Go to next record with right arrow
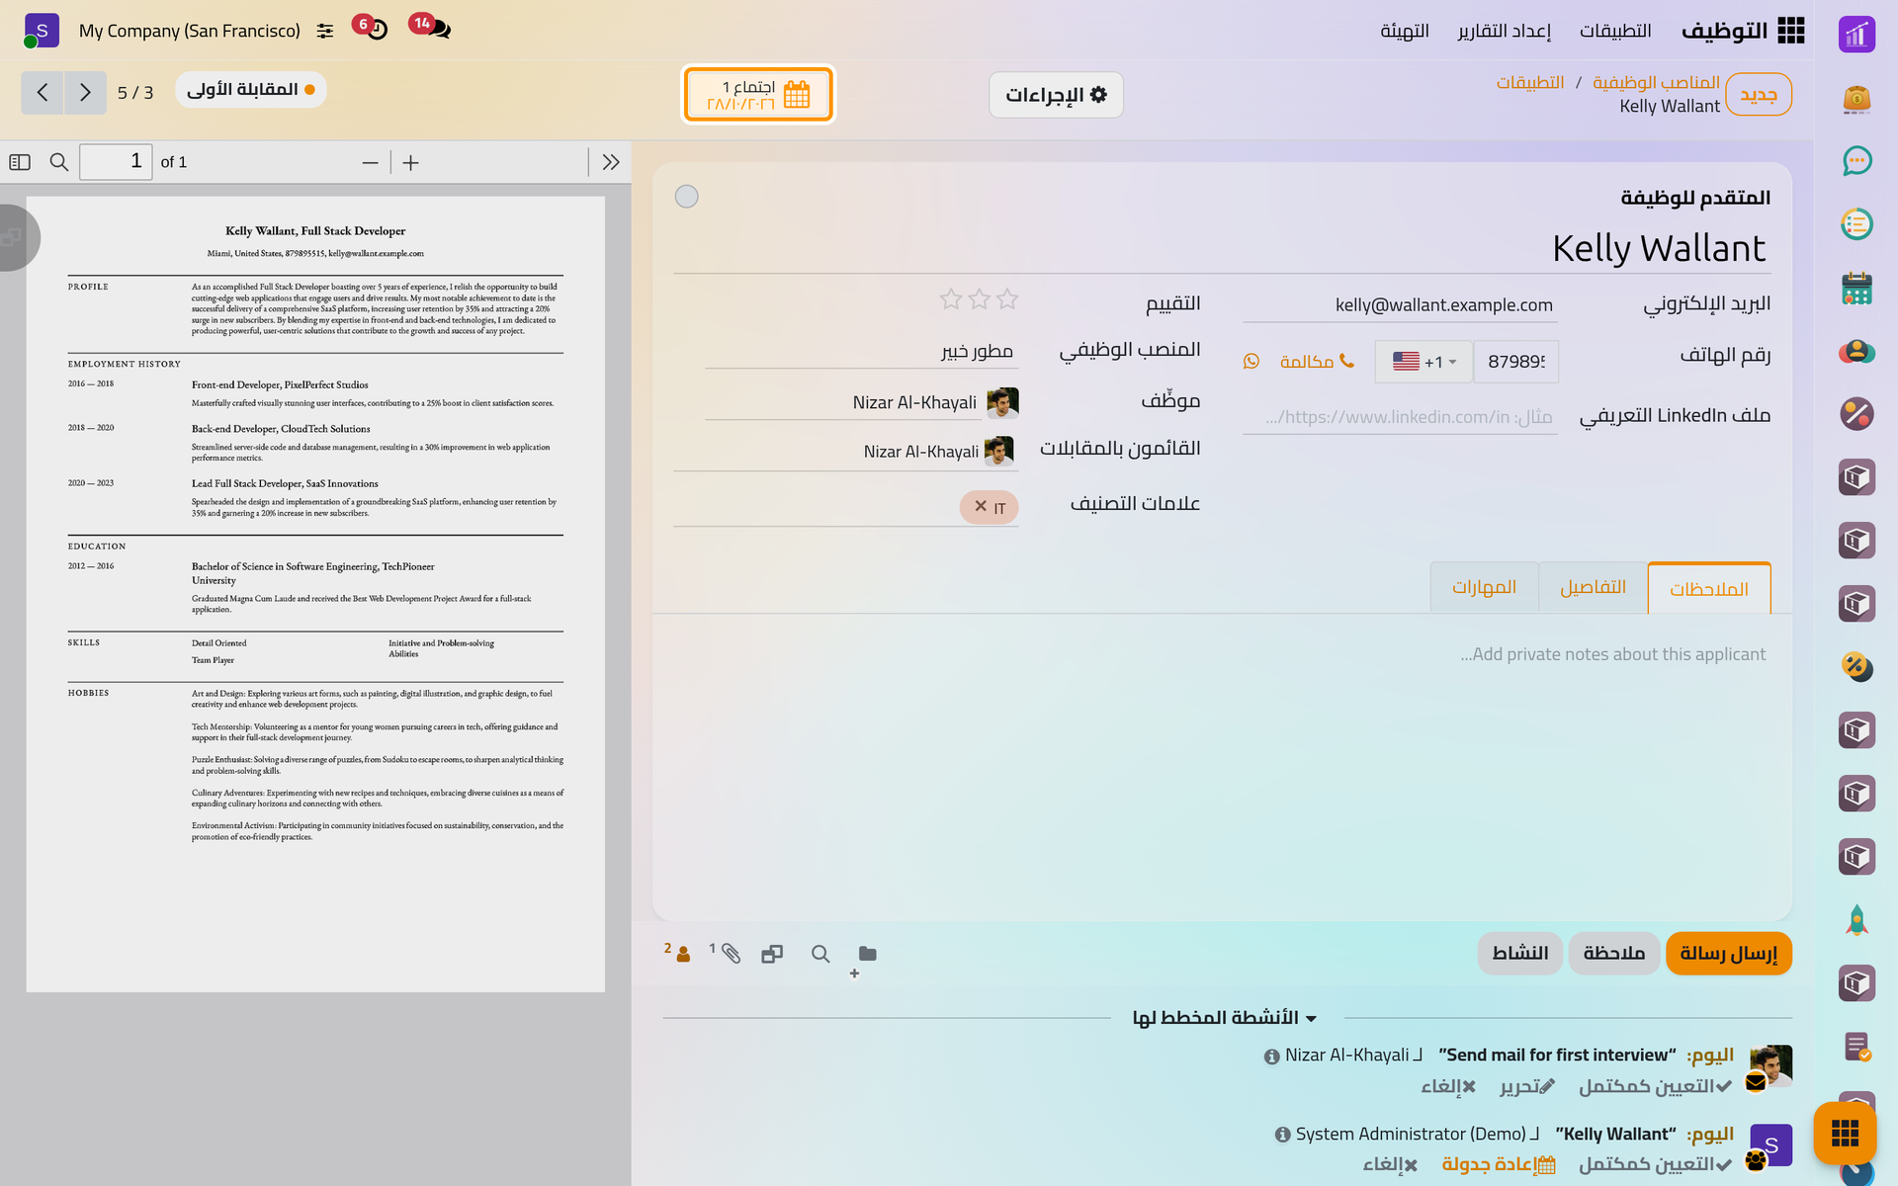Viewport: 1898px width, 1186px height. click(x=85, y=92)
